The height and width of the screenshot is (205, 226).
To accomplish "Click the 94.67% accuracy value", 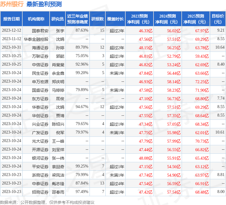I will (82, 107).
